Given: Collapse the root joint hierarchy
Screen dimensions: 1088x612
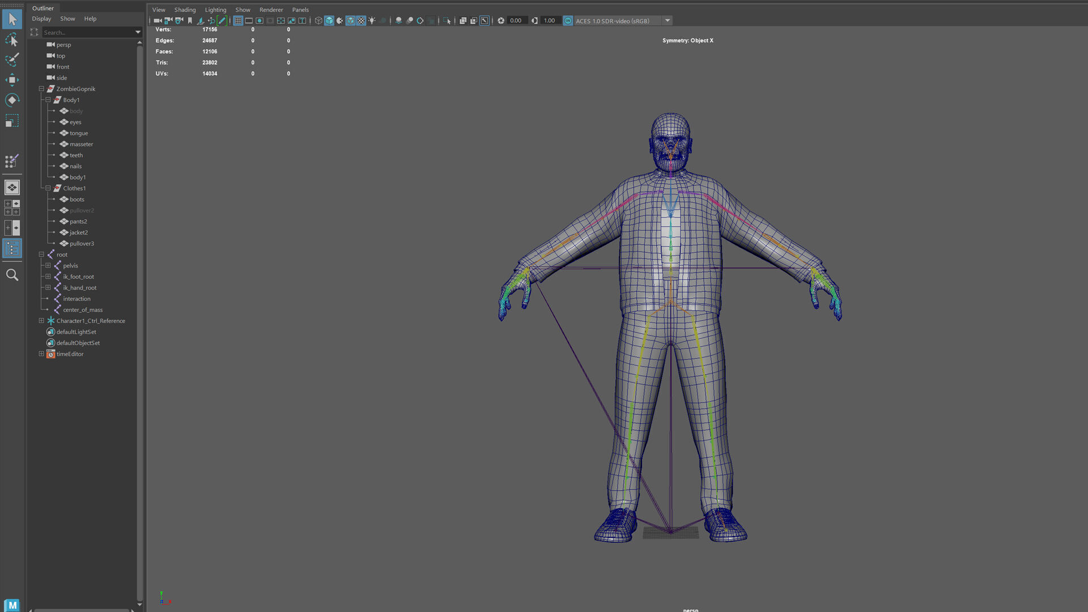Looking at the screenshot, I should coord(41,254).
